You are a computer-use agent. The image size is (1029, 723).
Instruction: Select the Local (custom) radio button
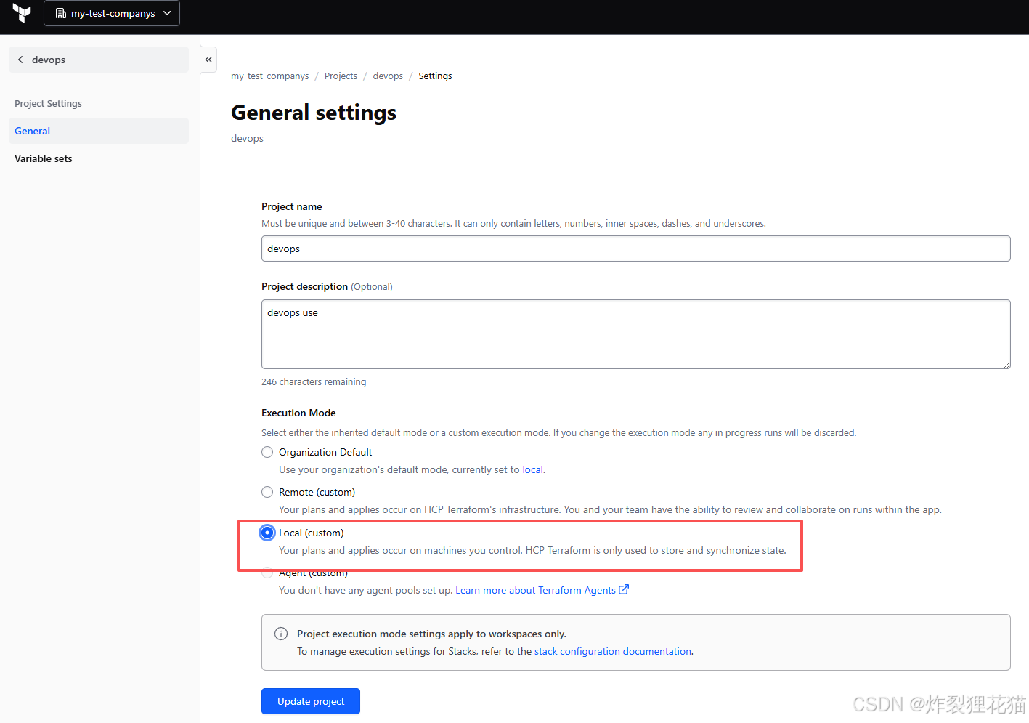(267, 533)
